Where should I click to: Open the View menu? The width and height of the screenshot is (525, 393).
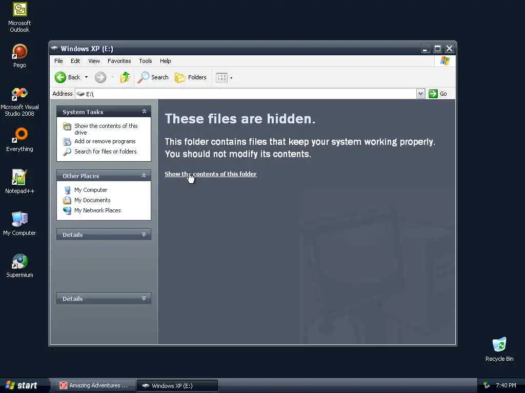pos(94,61)
